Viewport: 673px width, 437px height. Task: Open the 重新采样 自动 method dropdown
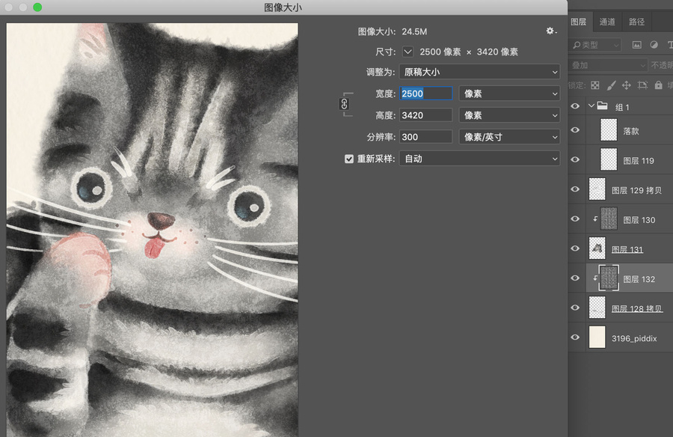[479, 159]
